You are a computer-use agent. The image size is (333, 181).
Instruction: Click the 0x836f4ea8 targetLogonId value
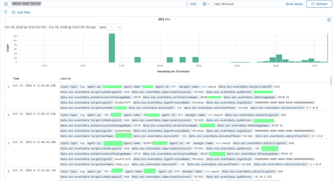pyautogui.click(x=123, y=131)
